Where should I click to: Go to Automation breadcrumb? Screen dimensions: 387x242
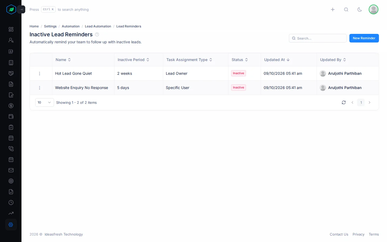tap(71, 26)
